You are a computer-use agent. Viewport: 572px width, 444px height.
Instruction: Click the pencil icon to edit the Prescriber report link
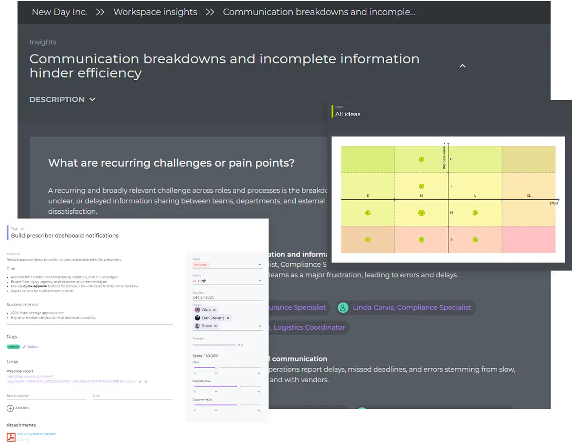140,381
